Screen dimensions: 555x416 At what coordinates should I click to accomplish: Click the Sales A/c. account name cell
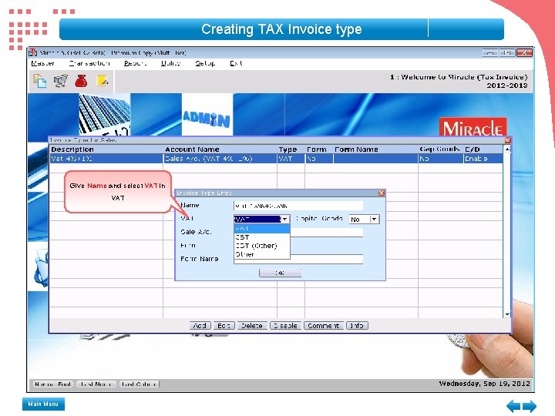[220, 159]
